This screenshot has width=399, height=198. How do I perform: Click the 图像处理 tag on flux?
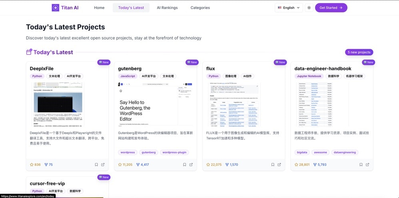pos(231,76)
